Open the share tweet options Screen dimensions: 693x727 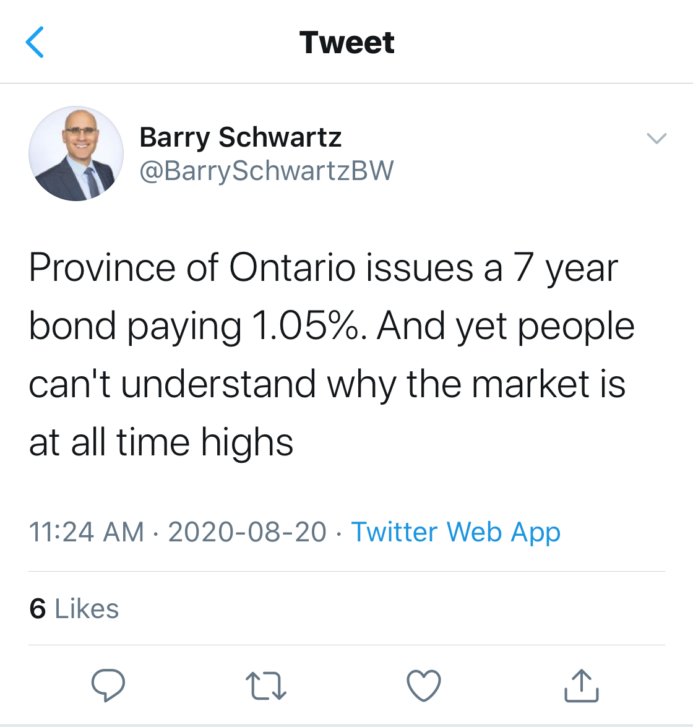point(581,686)
